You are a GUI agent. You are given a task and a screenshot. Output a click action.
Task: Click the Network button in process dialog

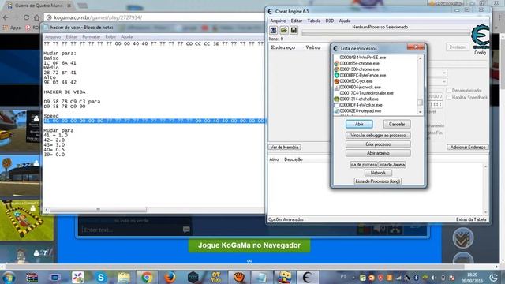tap(378, 173)
